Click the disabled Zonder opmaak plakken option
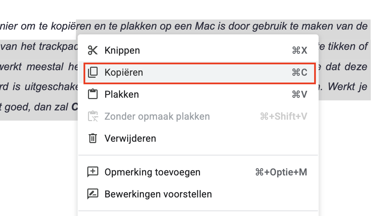This screenshot has height=216, width=376. coord(157,116)
